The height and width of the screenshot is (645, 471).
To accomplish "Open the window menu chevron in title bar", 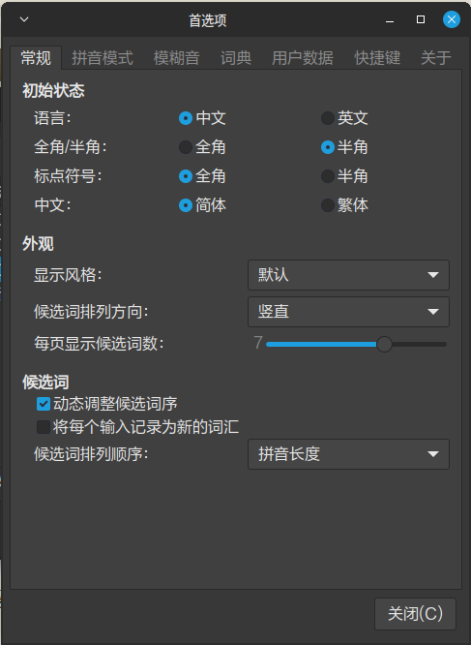I will (x=24, y=19).
